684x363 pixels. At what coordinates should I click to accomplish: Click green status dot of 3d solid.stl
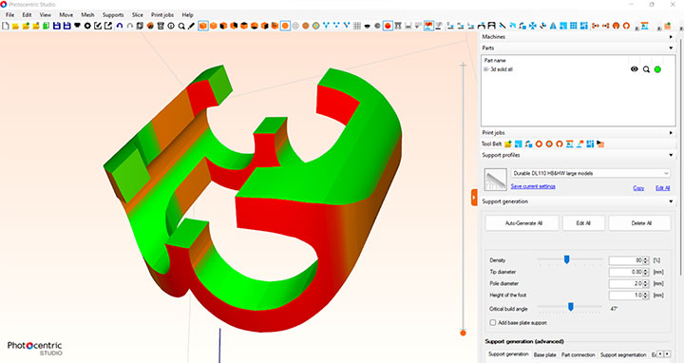click(657, 69)
